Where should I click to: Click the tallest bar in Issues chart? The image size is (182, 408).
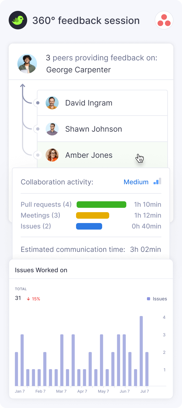141,351
